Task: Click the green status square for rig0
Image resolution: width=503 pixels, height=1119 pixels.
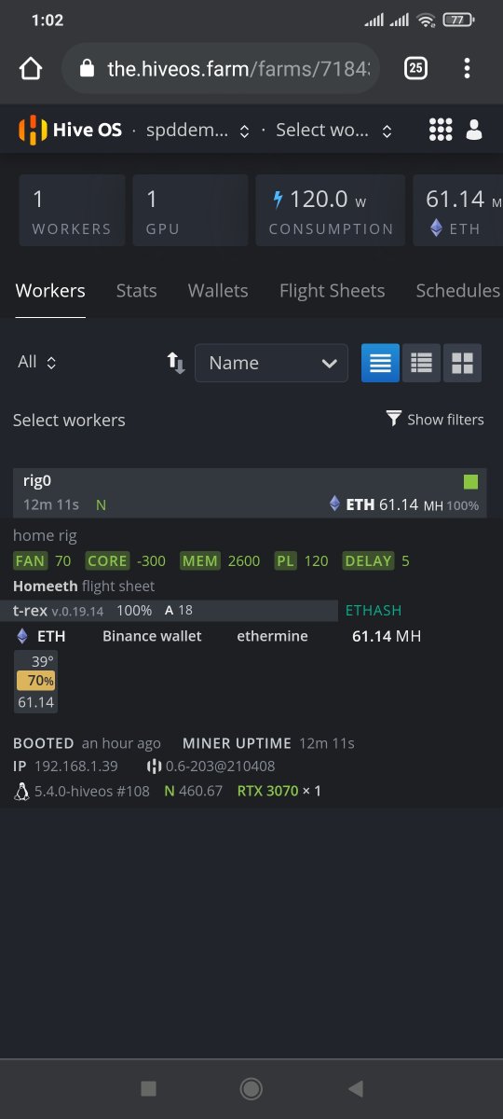Action: point(470,482)
